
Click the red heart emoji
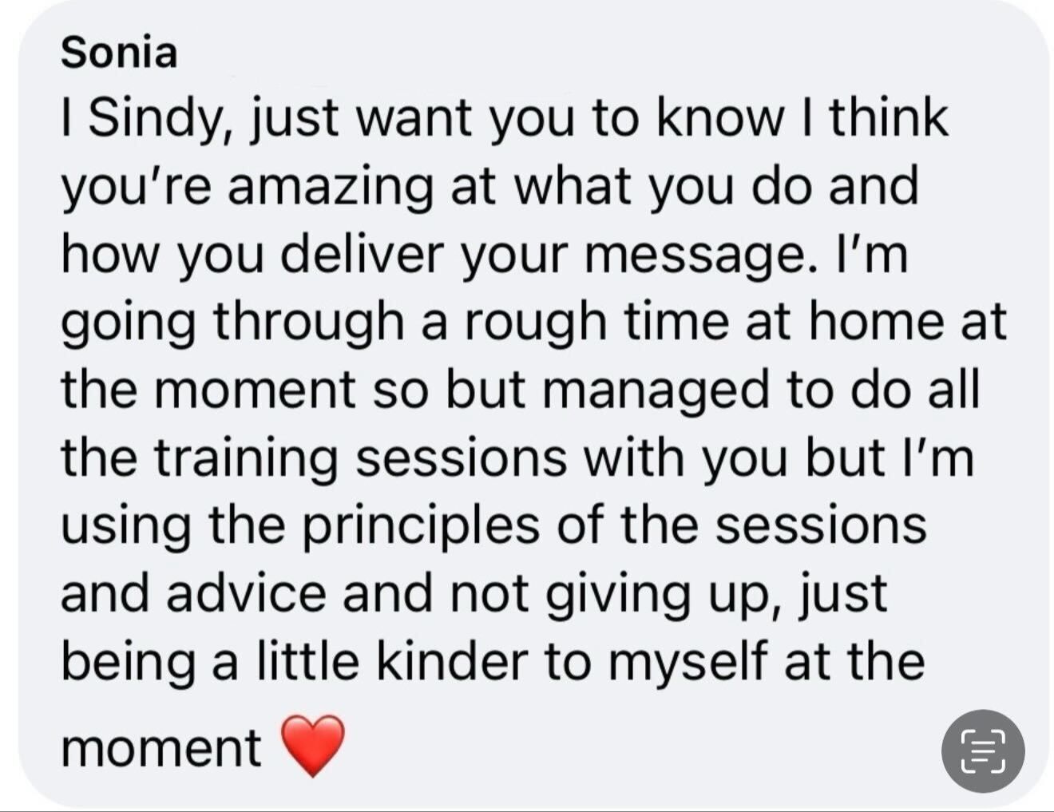pos(314,746)
